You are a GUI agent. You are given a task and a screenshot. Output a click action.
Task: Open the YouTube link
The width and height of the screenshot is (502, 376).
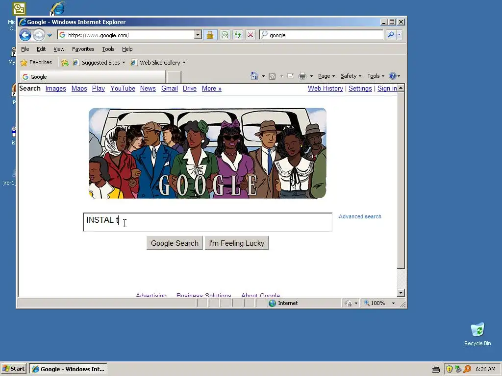click(x=123, y=89)
